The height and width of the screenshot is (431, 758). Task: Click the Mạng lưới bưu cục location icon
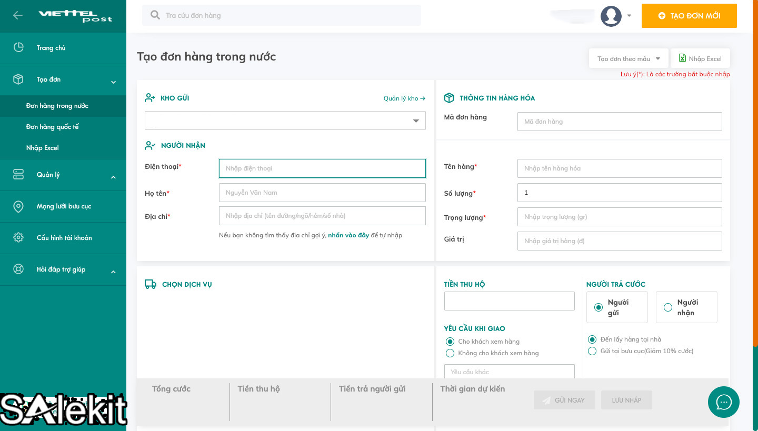point(18,206)
